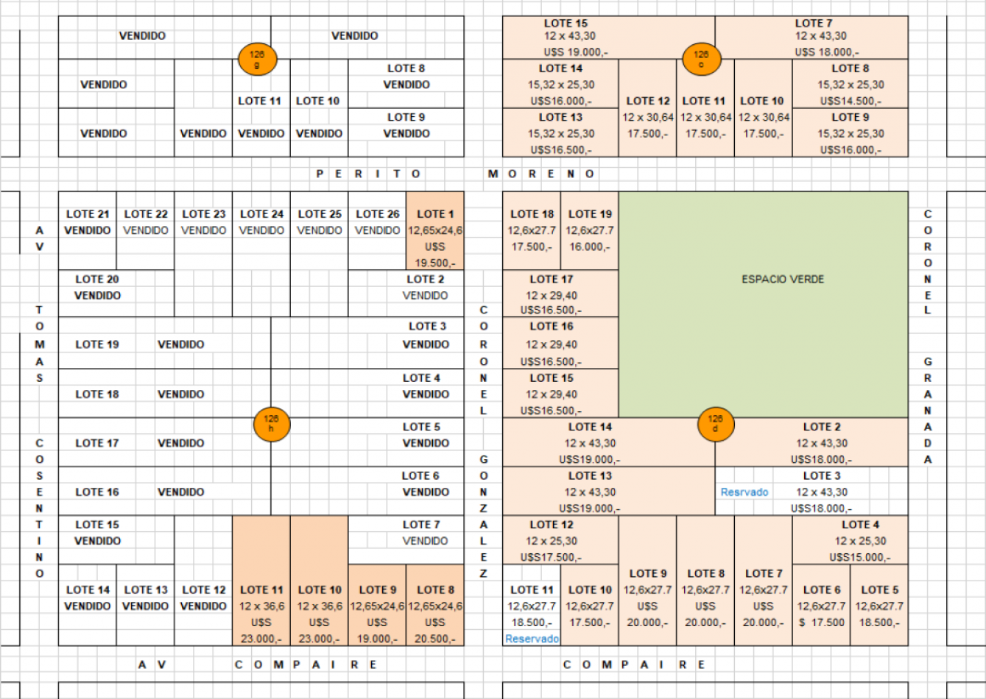Click the blue Reservado label under Lote 11
This screenshot has width=986, height=699.
coord(532,639)
